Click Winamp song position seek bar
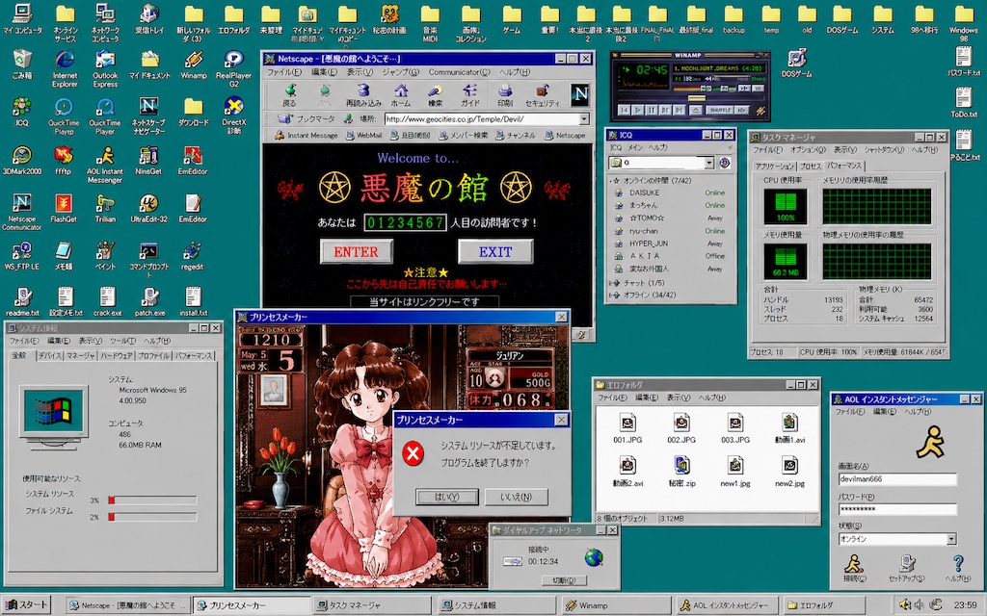987x616 pixels. click(x=690, y=99)
